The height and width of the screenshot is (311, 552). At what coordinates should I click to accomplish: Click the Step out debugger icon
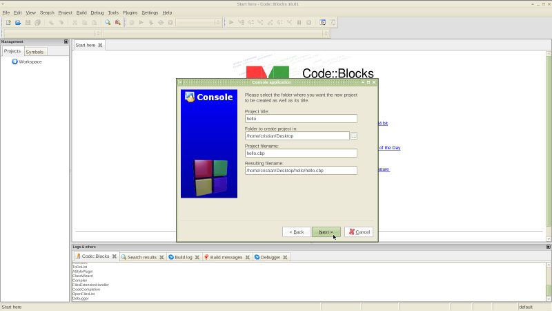point(270,22)
